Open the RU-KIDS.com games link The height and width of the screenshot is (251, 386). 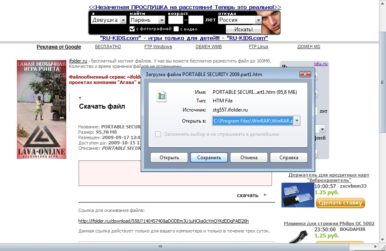point(184,38)
